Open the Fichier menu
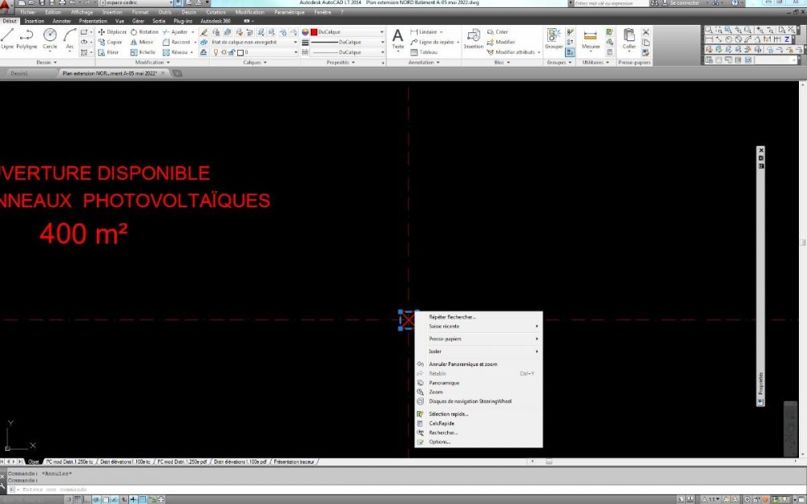 (27, 12)
